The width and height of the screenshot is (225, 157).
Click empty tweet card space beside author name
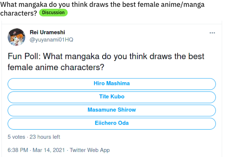pyautogui.click(x=136, y=36)
